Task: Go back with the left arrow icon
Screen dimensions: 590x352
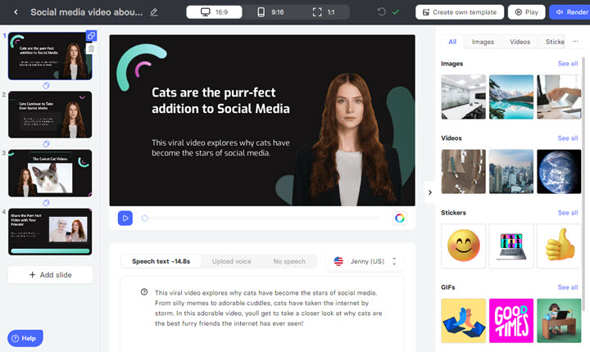Action: tap(16, 12)
